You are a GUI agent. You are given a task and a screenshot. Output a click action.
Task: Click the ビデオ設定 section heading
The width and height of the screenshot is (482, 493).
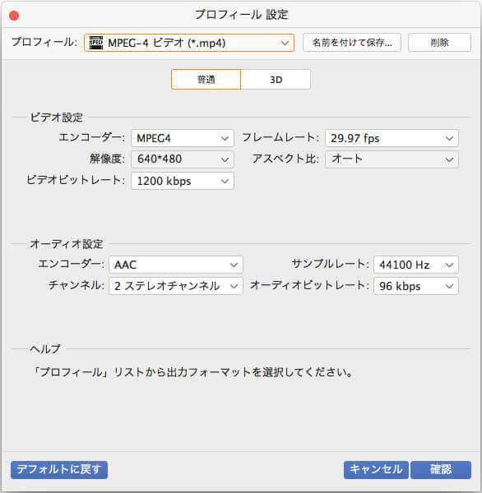tap(57, 117)
